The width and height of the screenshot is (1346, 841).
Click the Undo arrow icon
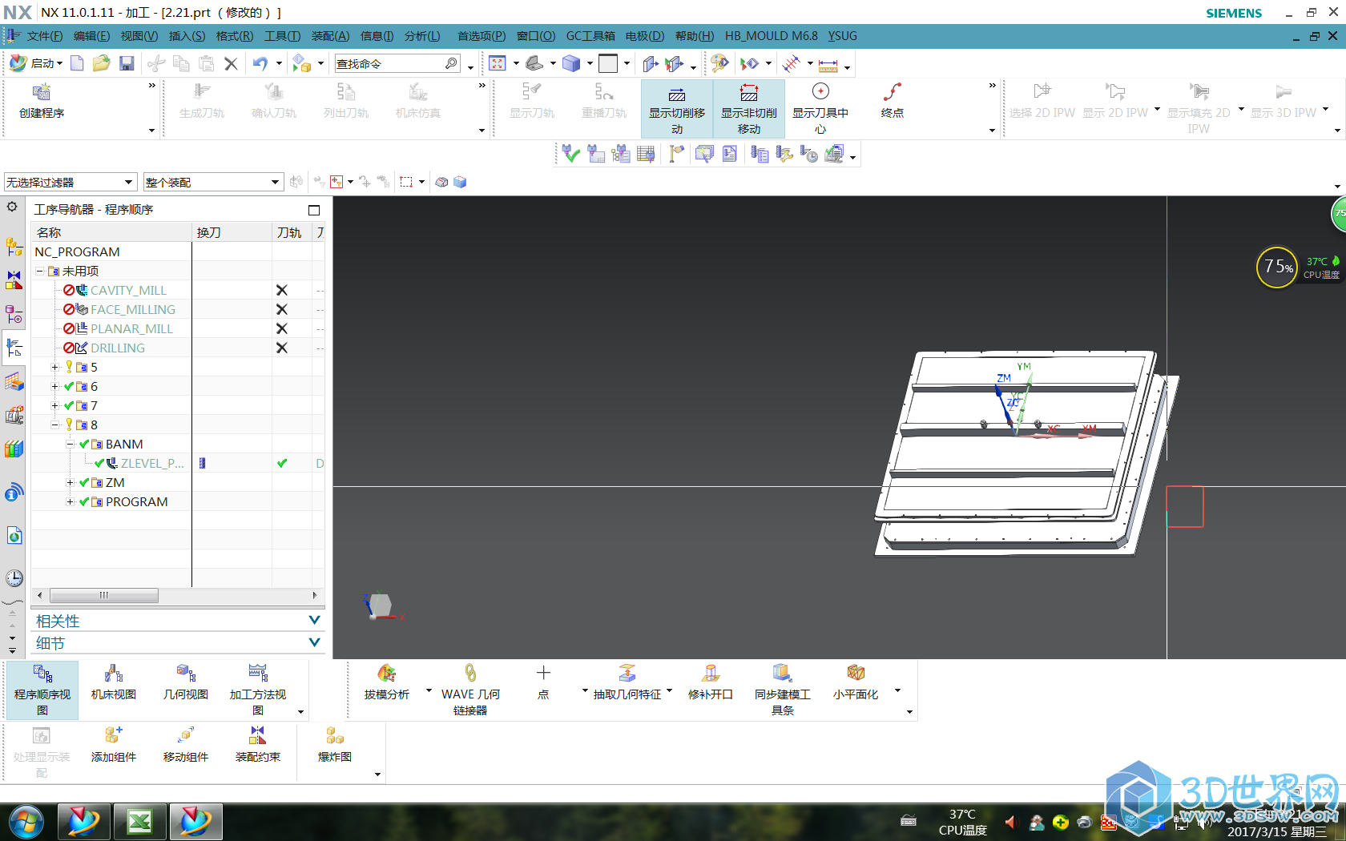click(x=260, y=63)
